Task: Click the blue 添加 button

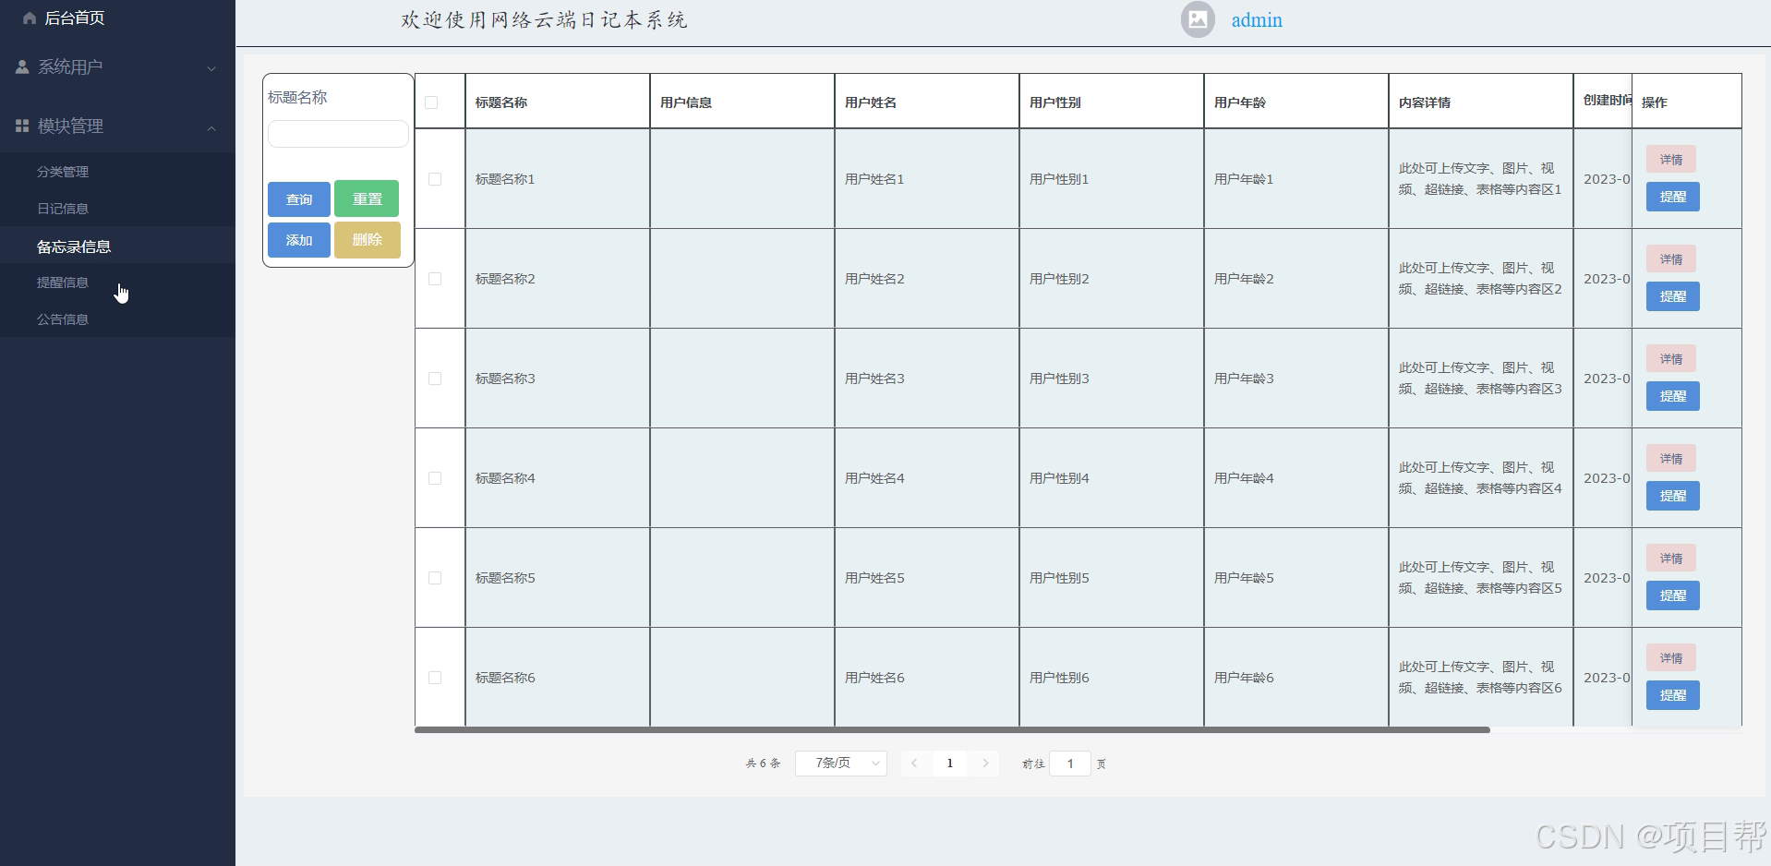Action: click(299, 240)
